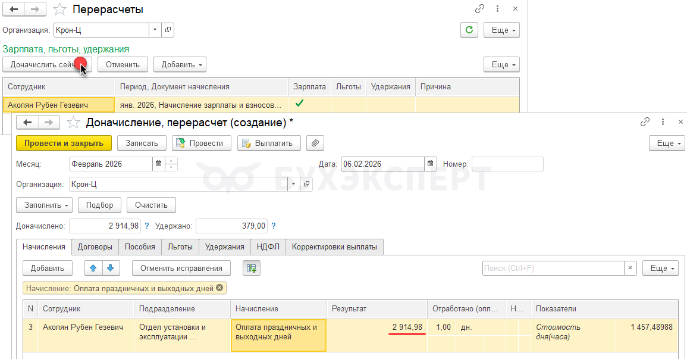Open top Еще menu in Перерасчеты

[501, 30]
